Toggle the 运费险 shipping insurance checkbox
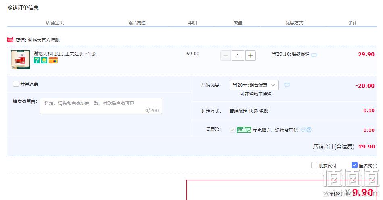This screenshot has height=200, width=383. pyautogui.click(x=232, y=130)
